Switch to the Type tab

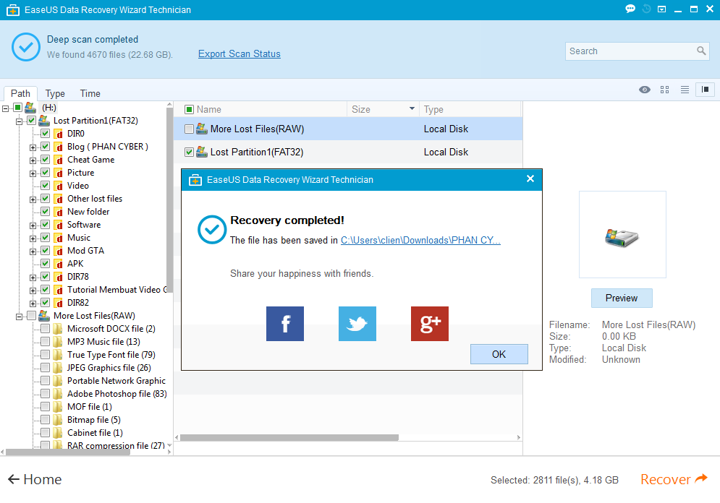55,93
